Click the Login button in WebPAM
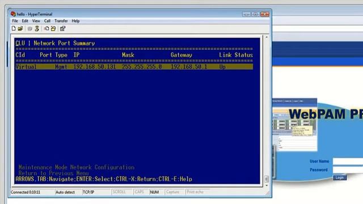 pyautogui.click(x=340, y=177)
